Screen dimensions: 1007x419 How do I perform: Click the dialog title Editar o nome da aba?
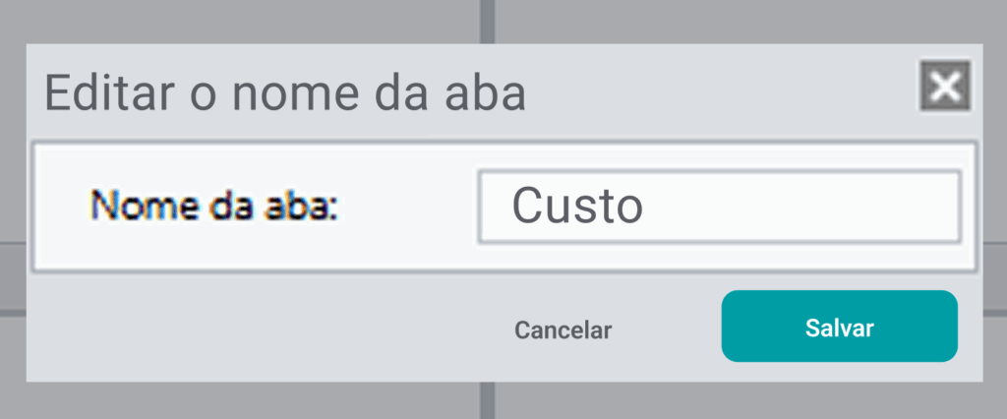tap(285, 94)
